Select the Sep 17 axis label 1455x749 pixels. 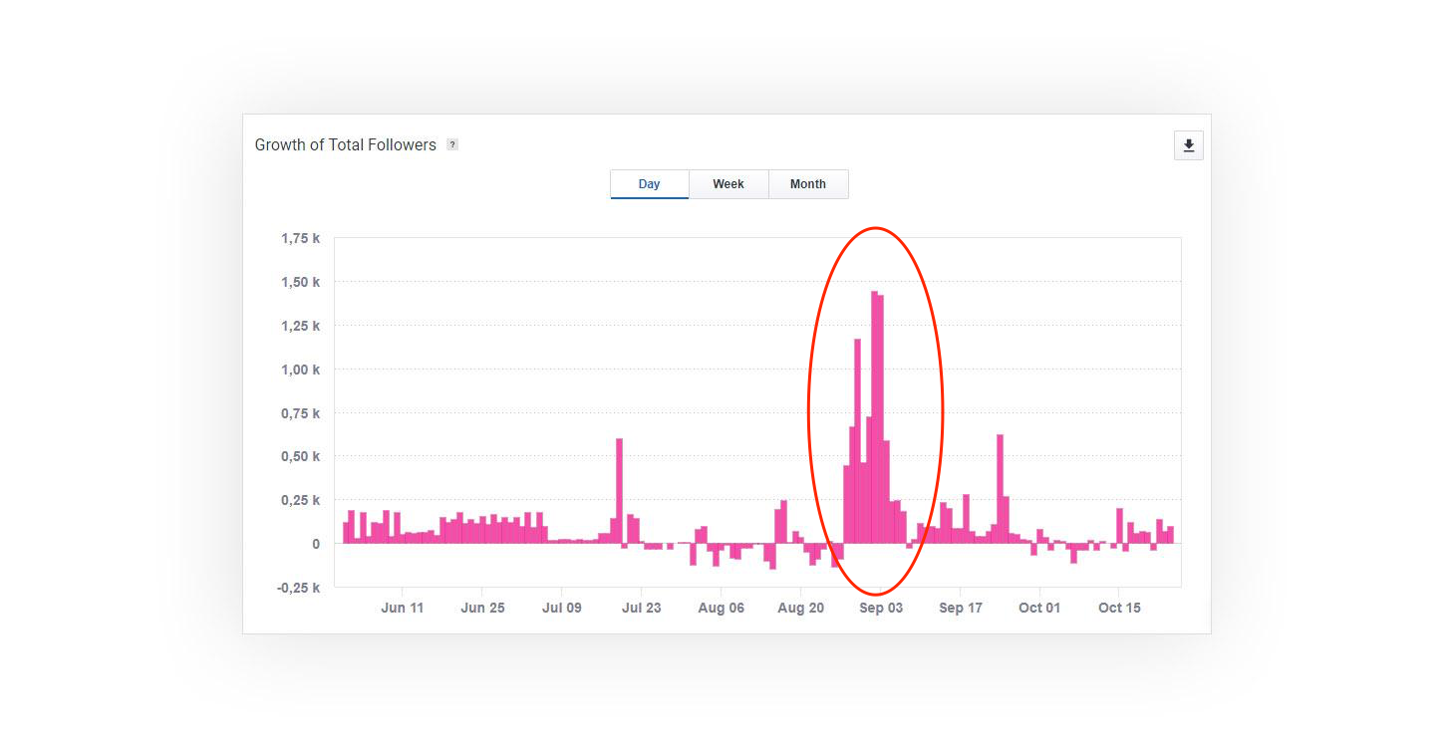coord(960,608)
